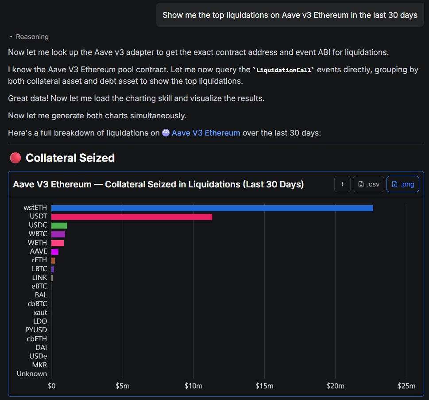Select the blue wstETH bar

[x=212, y=208]
